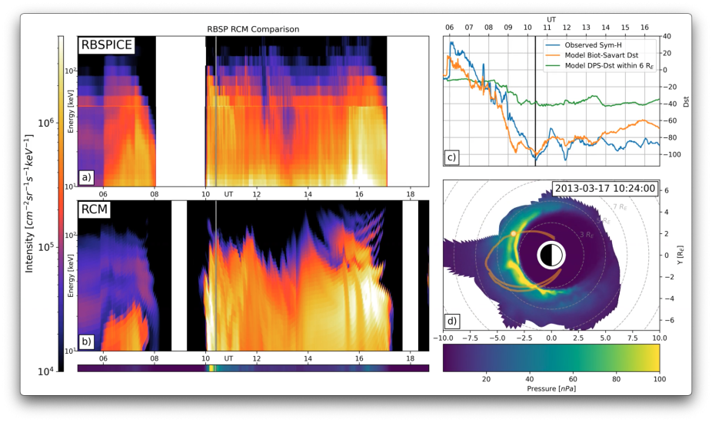The width and height of the screenshot is (712, 422).
Task: Click the Intensity axis label on the left
Action: click(31, 203)
